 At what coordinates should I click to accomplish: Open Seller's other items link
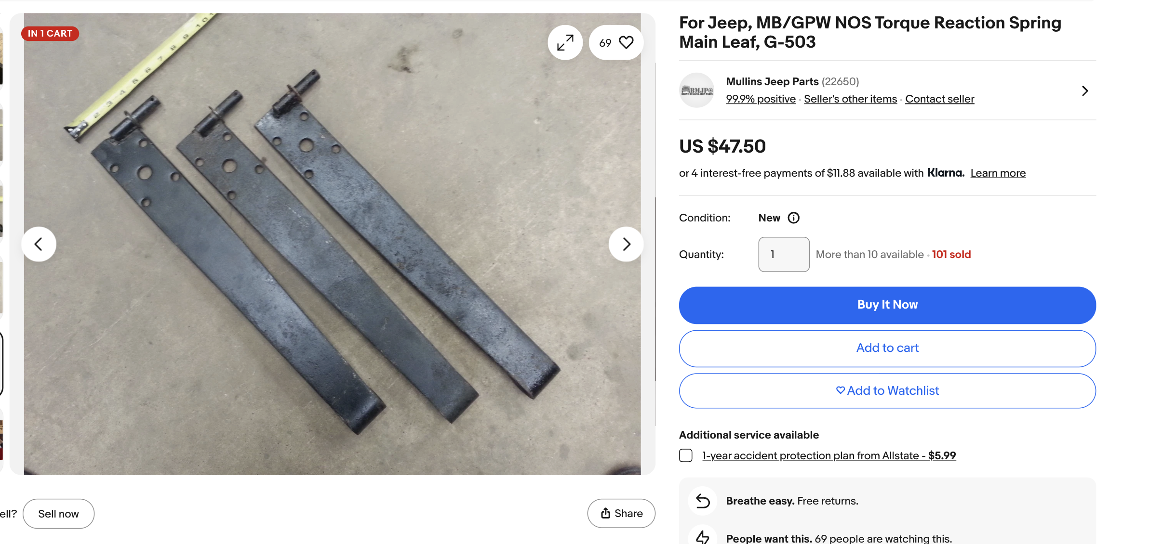point(850,99)
